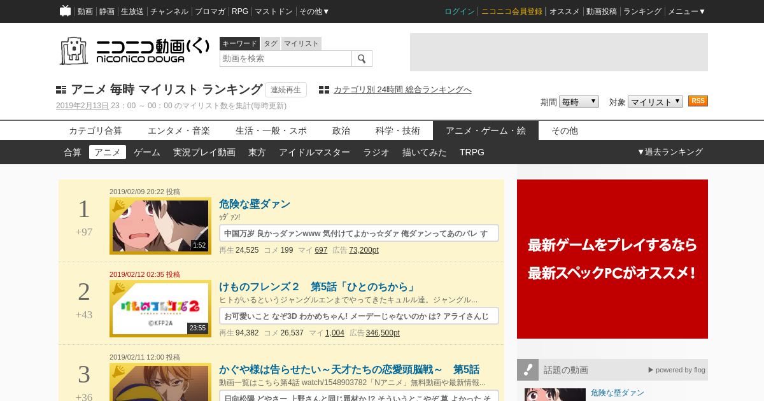Open 危険な壁ダァン ranking title
Viewport: 764px width, 401px height.
[255, 204]
